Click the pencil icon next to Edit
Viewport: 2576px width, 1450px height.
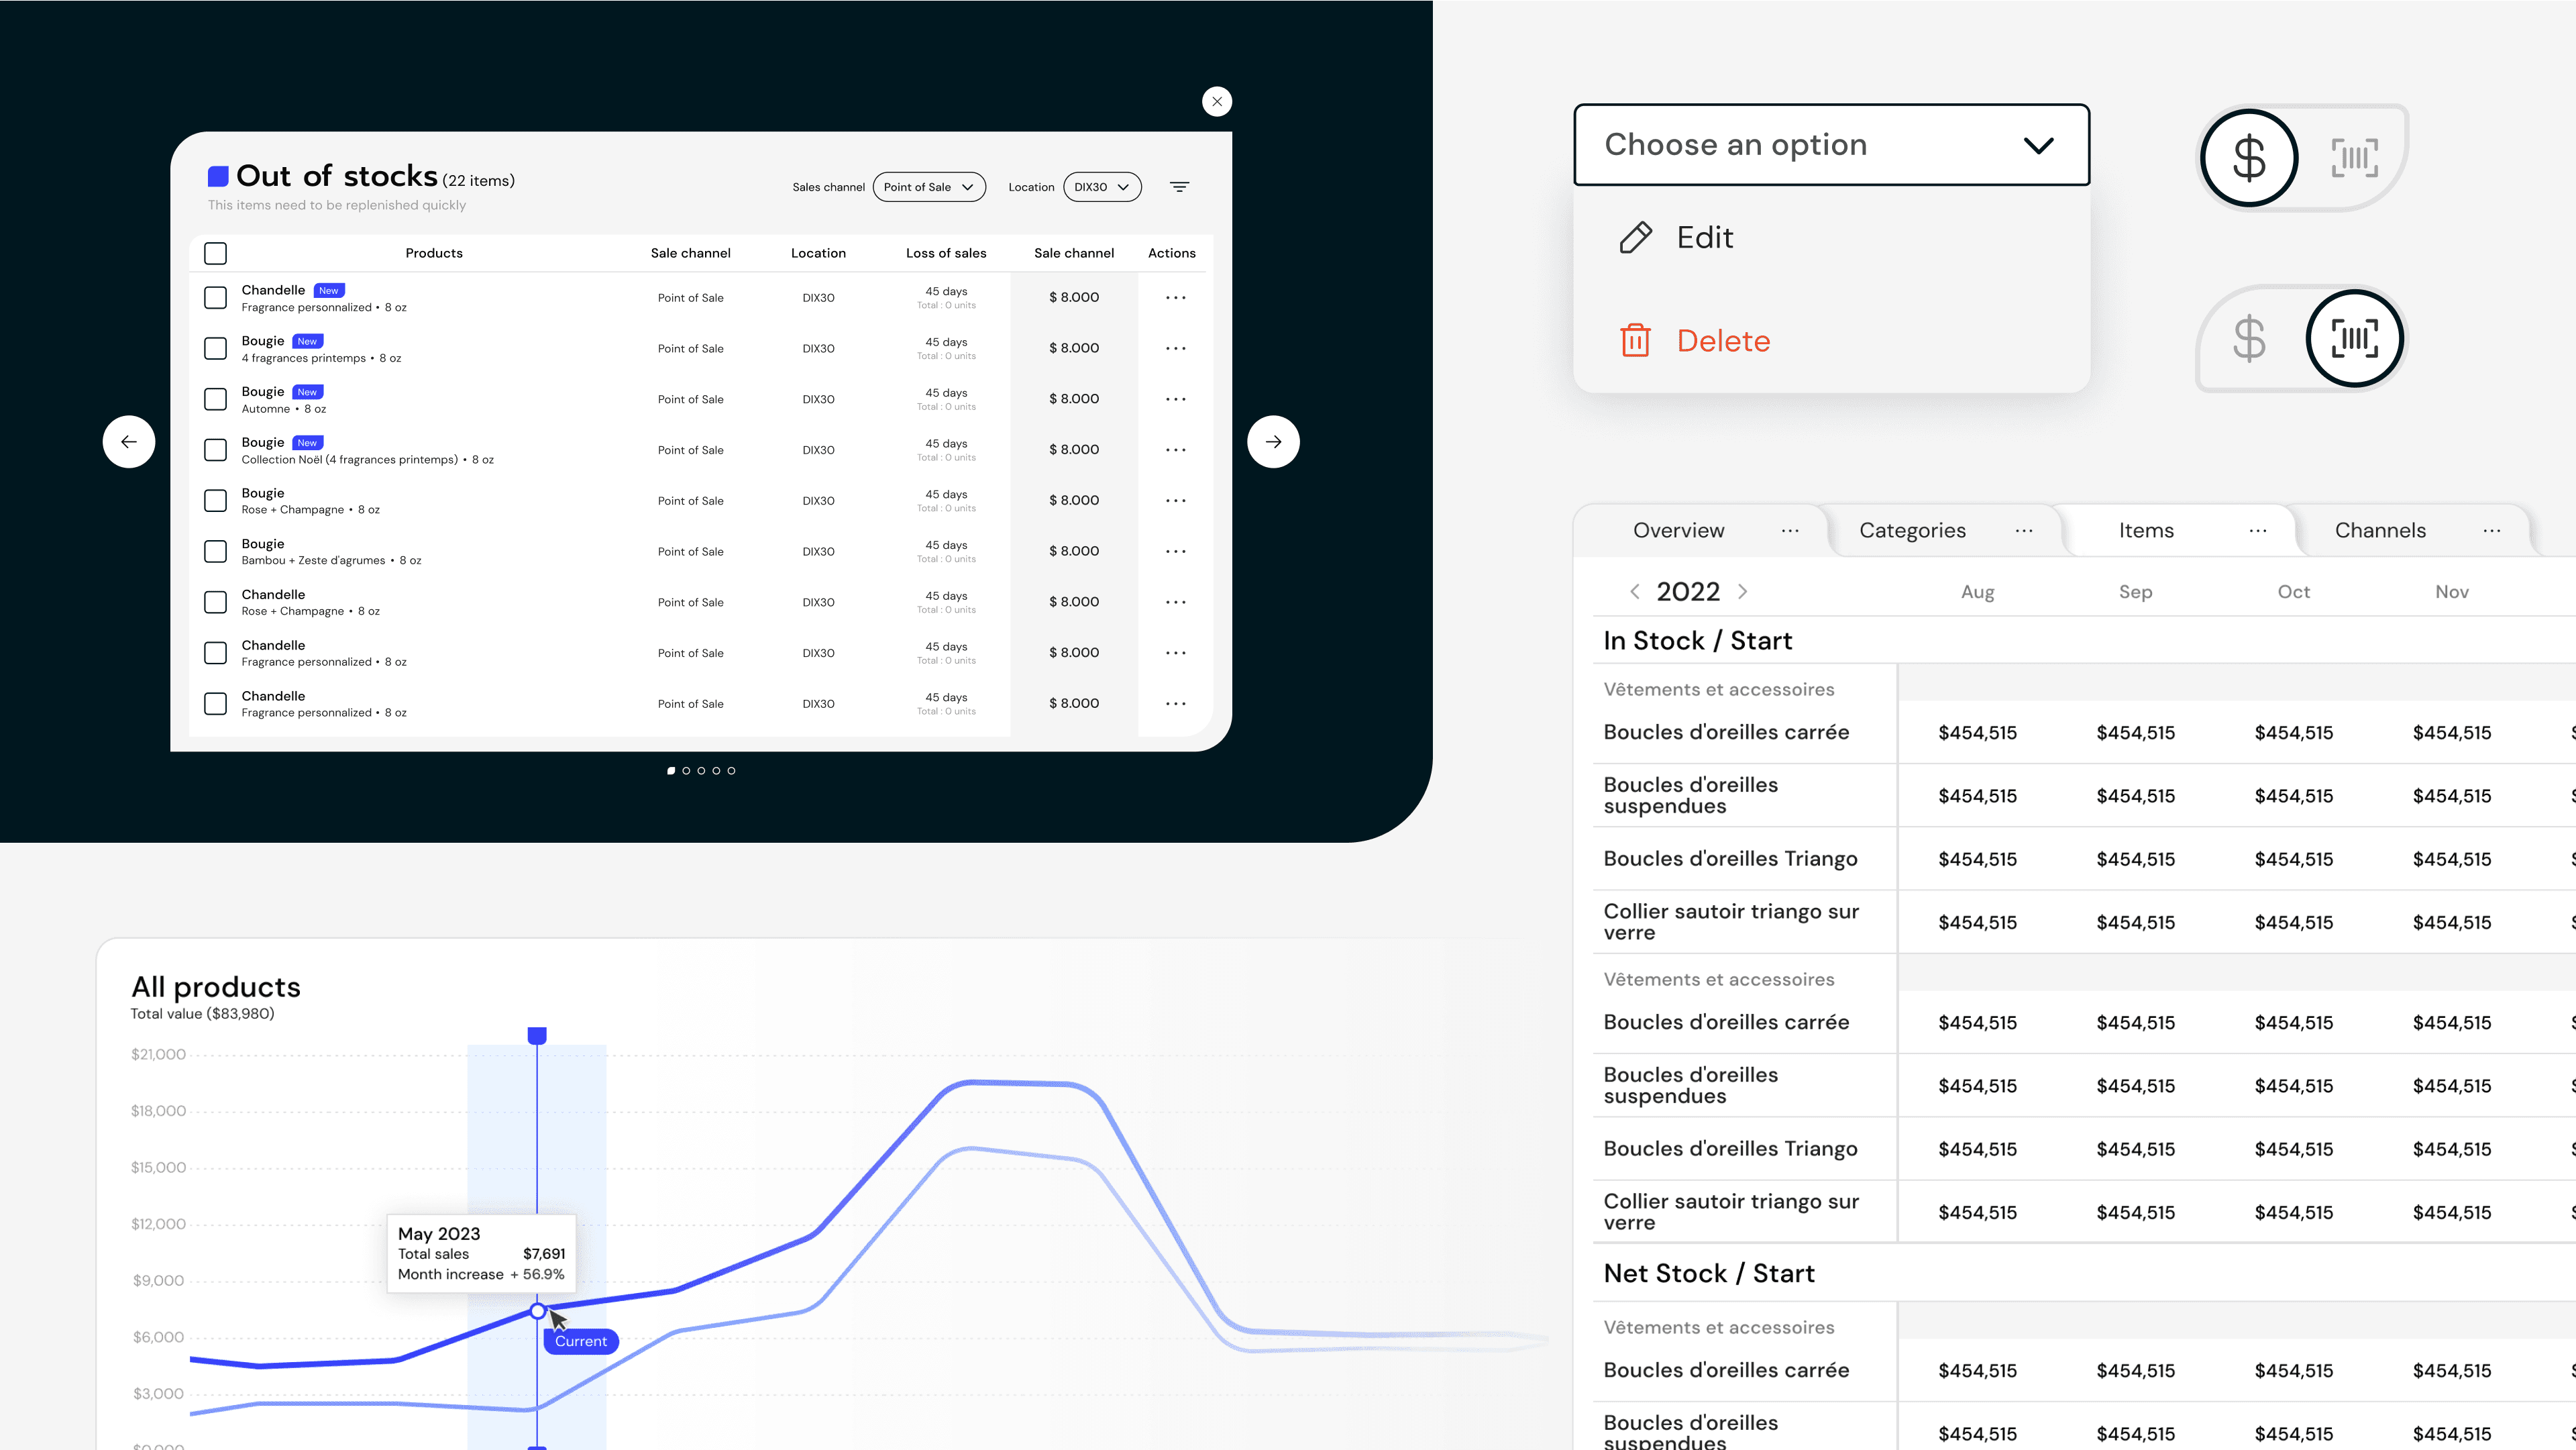pos(1636,238)
